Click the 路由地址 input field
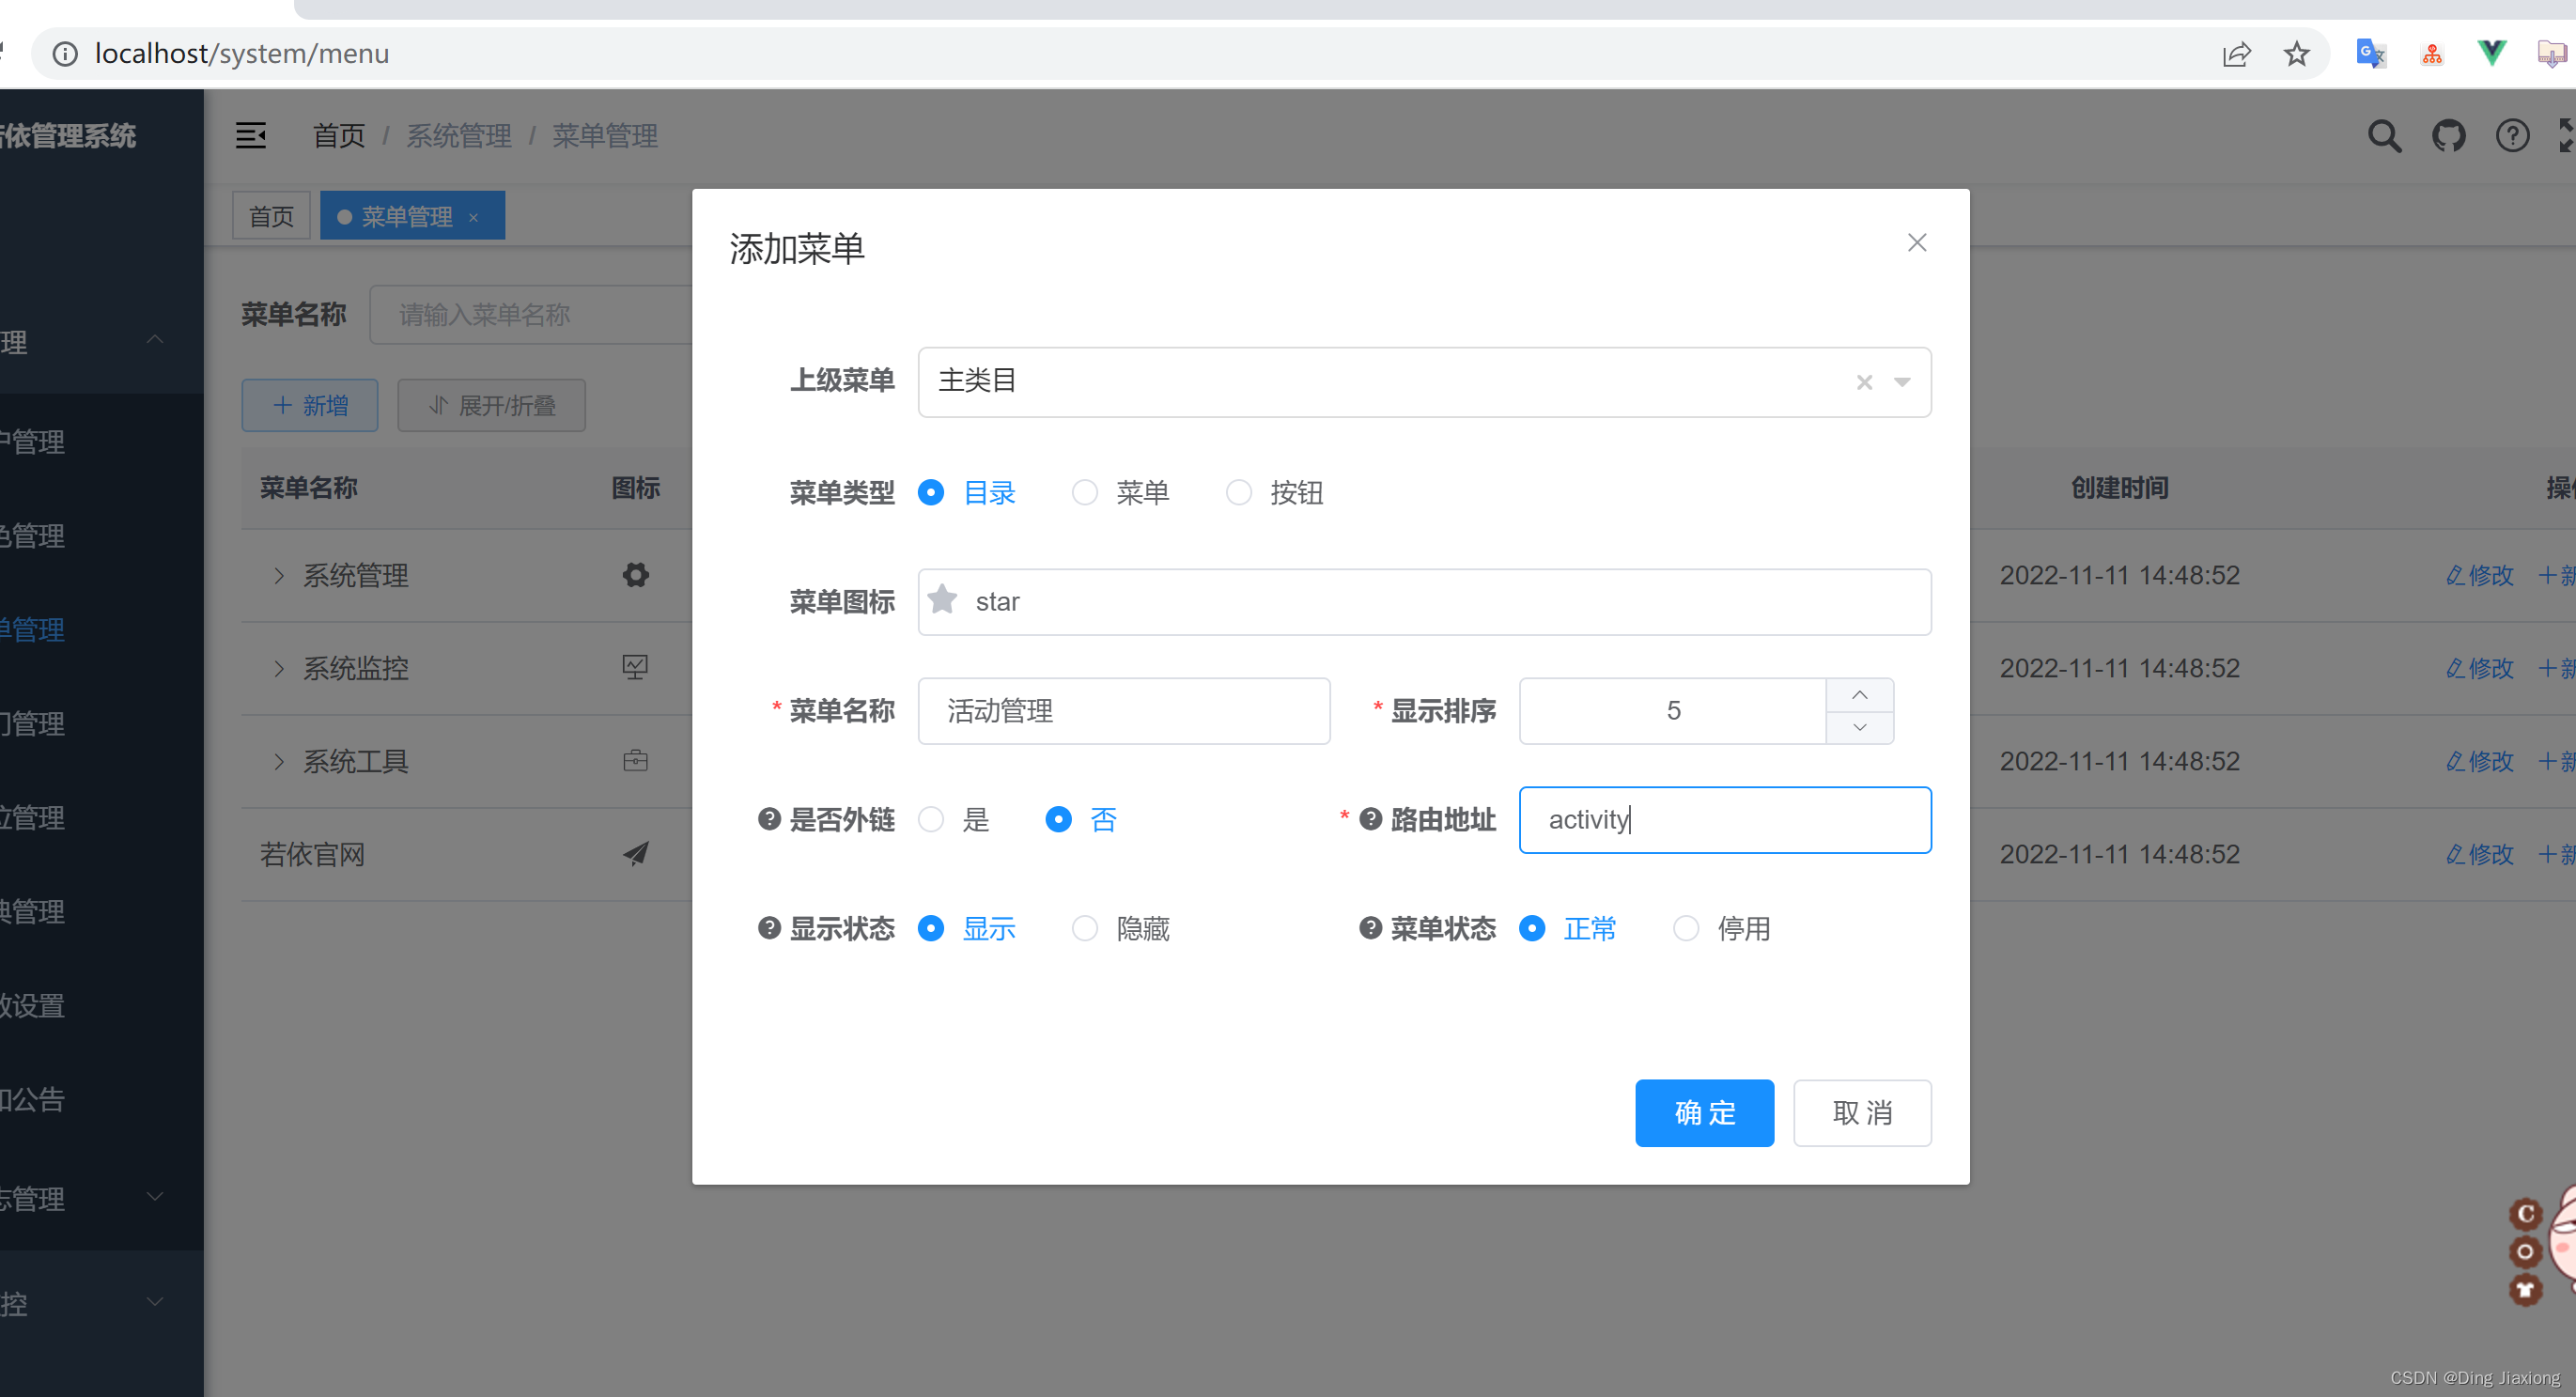 pos(1723,819)
